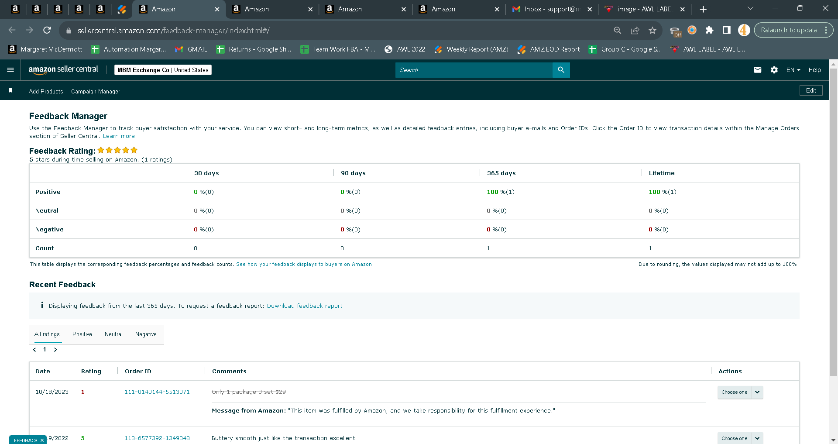Click the Lifetime positive value 100 %(1)

point(663,192)
